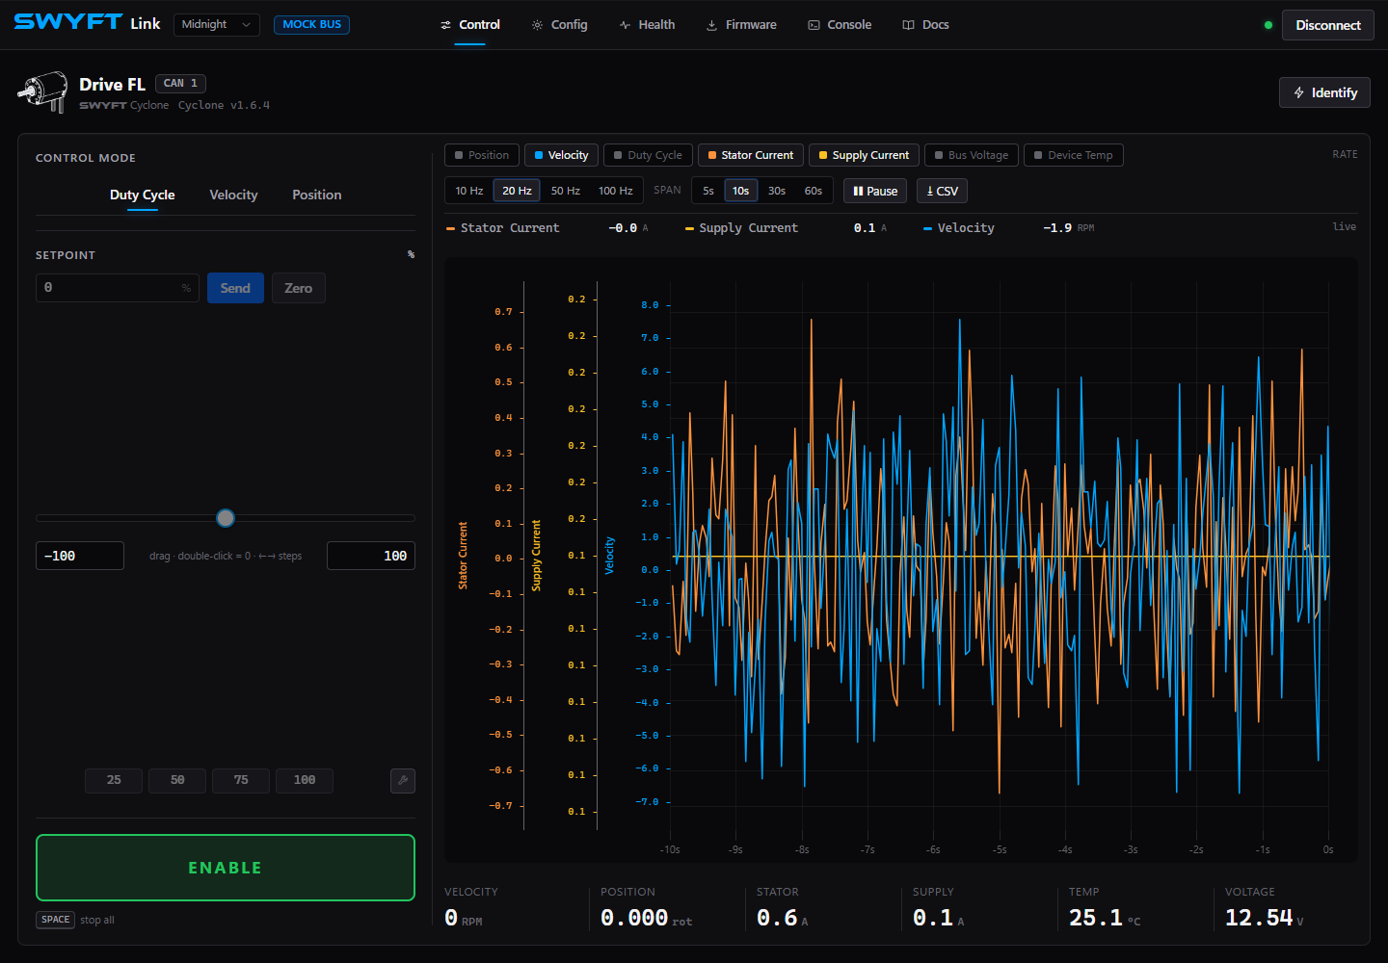Set plot span to 10s

tap(740, 191)
